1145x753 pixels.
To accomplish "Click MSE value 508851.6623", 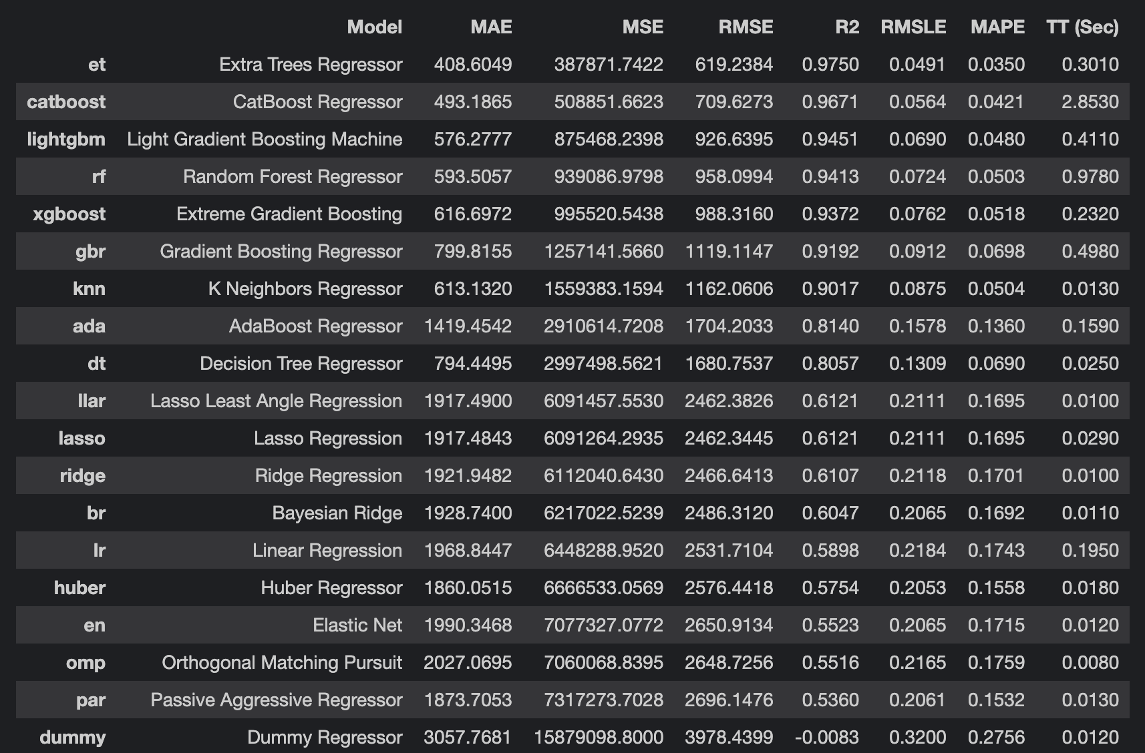I will point(609,101).
